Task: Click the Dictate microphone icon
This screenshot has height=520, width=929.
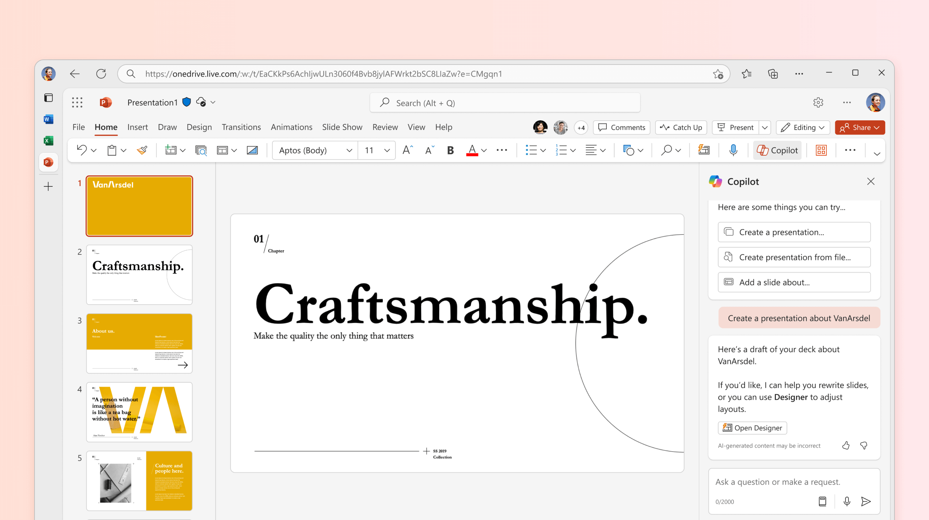Action: coord(734,150)
